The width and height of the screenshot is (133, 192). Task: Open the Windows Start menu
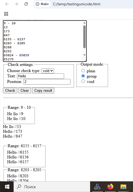(x=7, y=187)
